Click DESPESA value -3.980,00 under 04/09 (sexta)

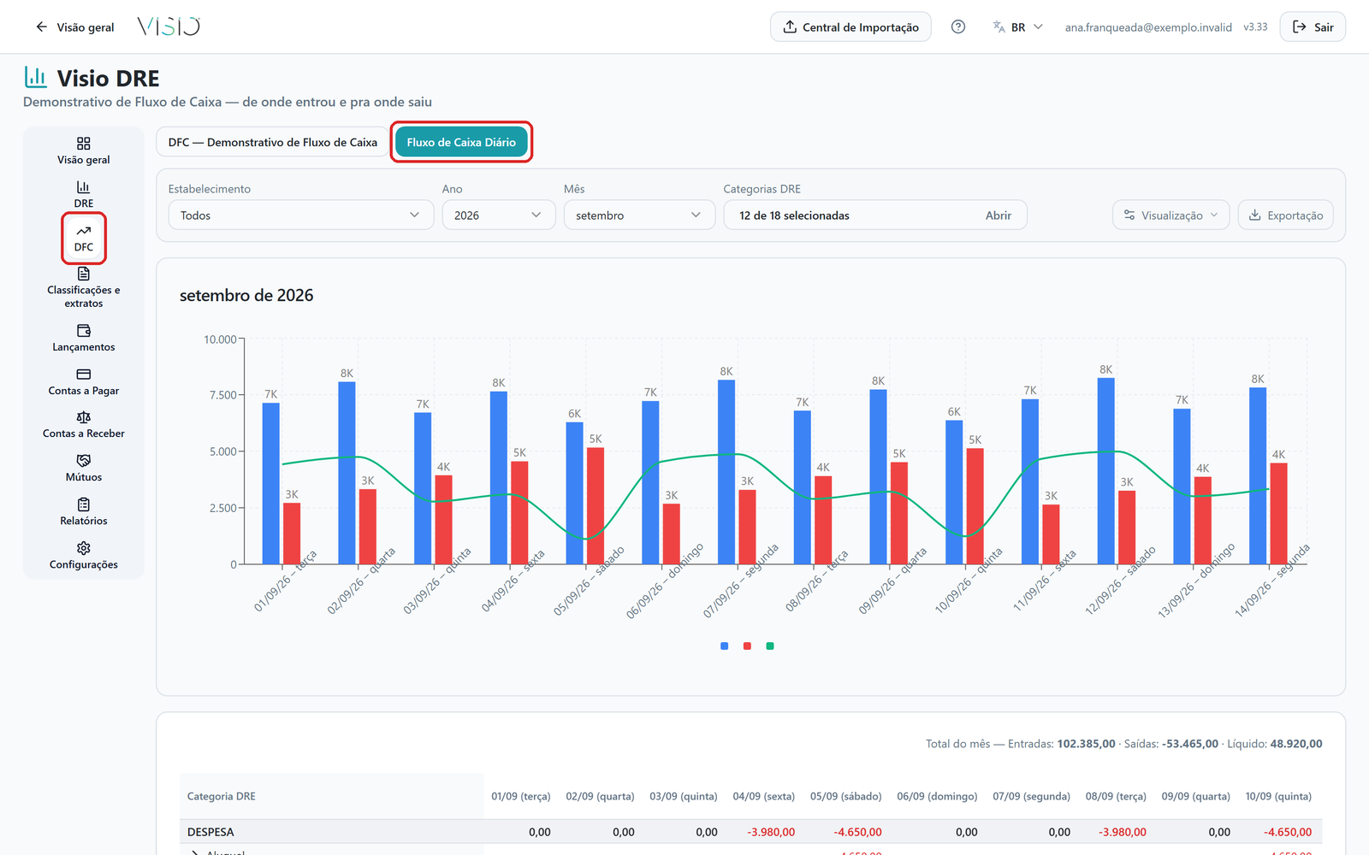tap(771, 832)
